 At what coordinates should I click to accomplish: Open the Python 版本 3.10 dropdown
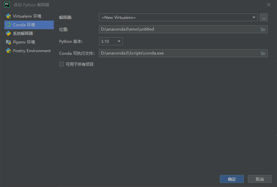[111, 41]
